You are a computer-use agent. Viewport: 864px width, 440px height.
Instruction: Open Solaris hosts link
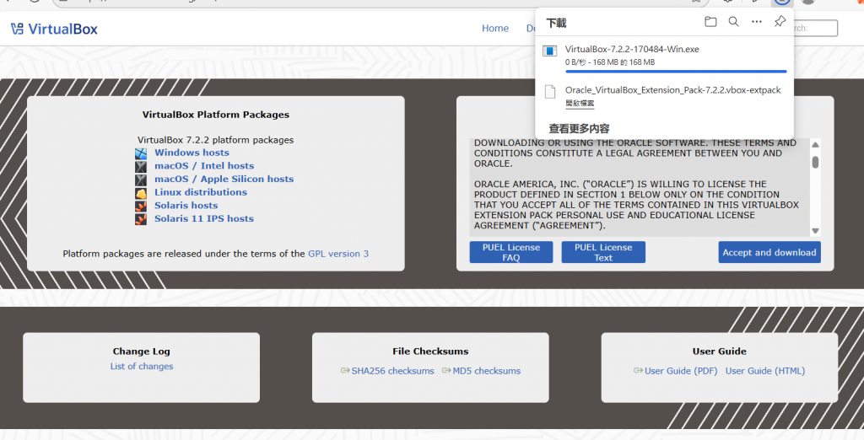[x=186, y=206]
